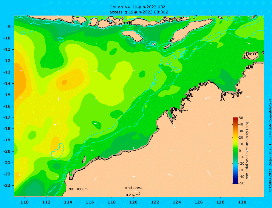Screen dimensions: 272x208
Task: Click the '50' value at colorbar top
Action: pos(241,118)
